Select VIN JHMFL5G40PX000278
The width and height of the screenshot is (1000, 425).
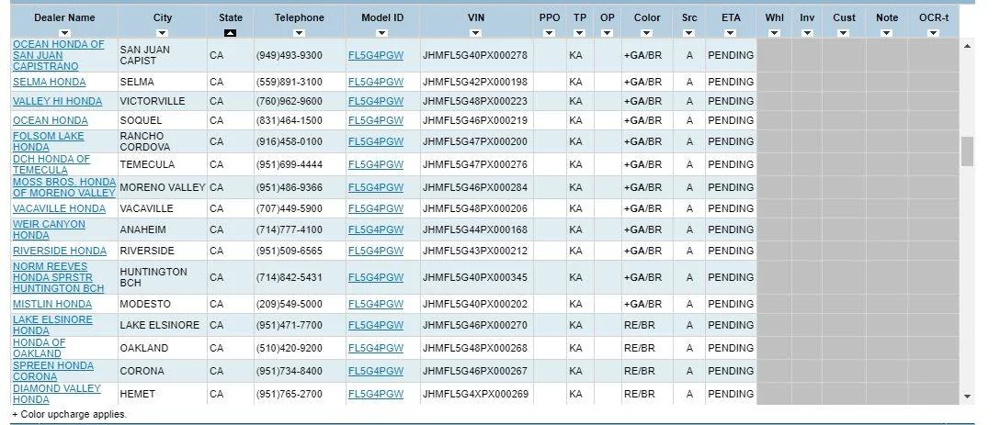click(x=475, y=55)
